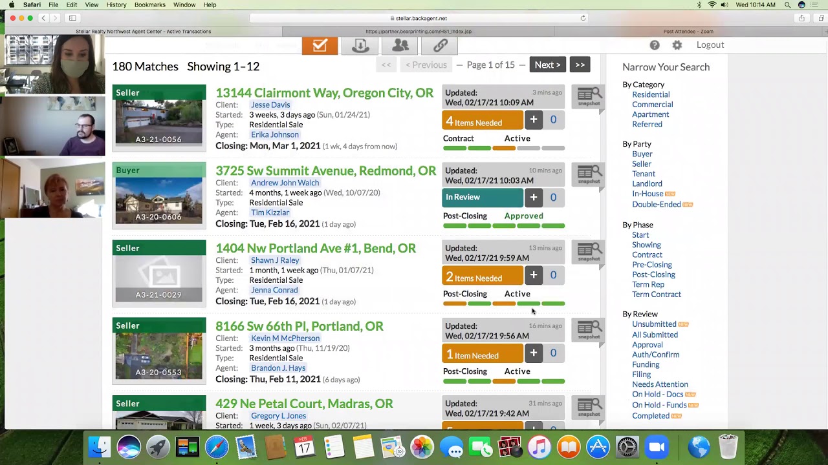Screen dimensions: 828x465
Task: Click the Safari address bar stellar.backagent.net
Action: tap(419, 18)
